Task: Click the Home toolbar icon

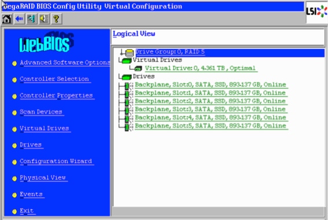Action: 7,19
